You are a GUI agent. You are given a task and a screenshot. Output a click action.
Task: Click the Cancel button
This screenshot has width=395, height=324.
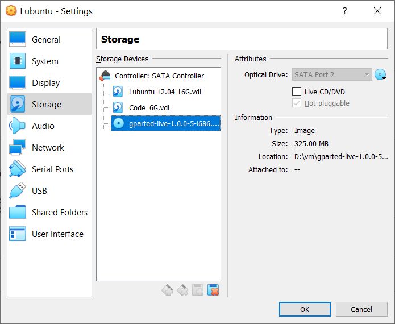click(361, 309)
